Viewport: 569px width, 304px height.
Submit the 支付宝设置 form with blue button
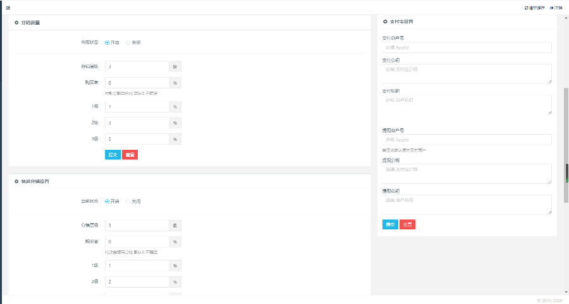[x=390, y=224]
